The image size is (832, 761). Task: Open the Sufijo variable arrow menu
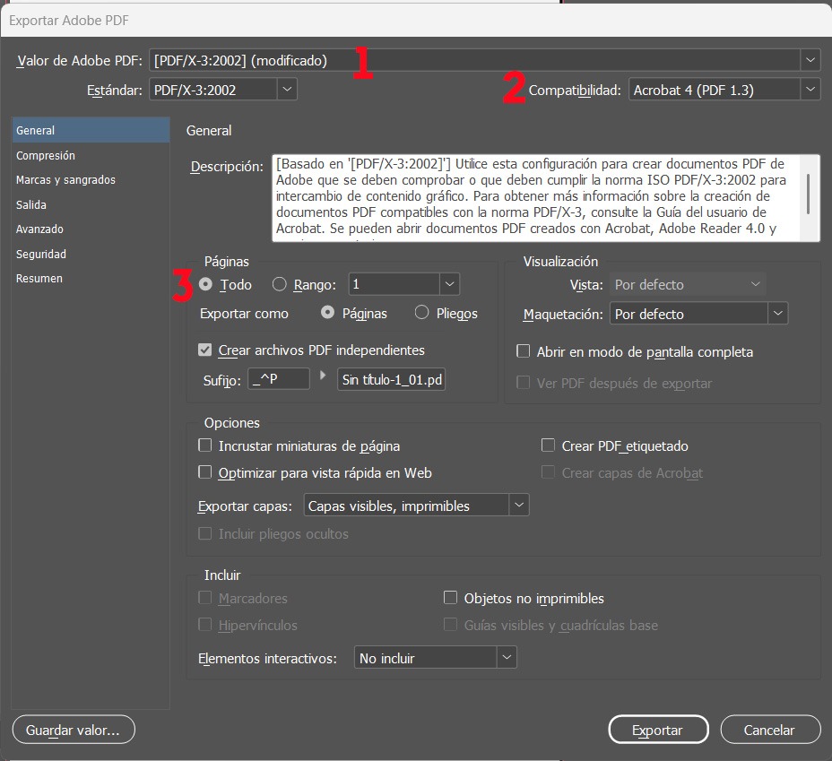[x=324, y=375]
